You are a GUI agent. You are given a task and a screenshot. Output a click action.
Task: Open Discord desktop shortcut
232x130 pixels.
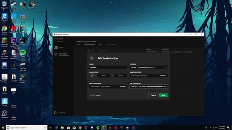pos(4,66)
